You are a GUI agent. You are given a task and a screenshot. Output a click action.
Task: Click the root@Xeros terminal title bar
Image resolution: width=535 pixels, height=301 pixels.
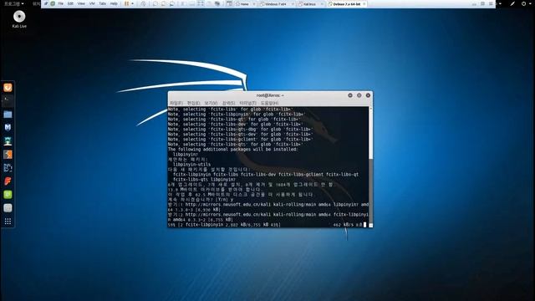point(270,95)
